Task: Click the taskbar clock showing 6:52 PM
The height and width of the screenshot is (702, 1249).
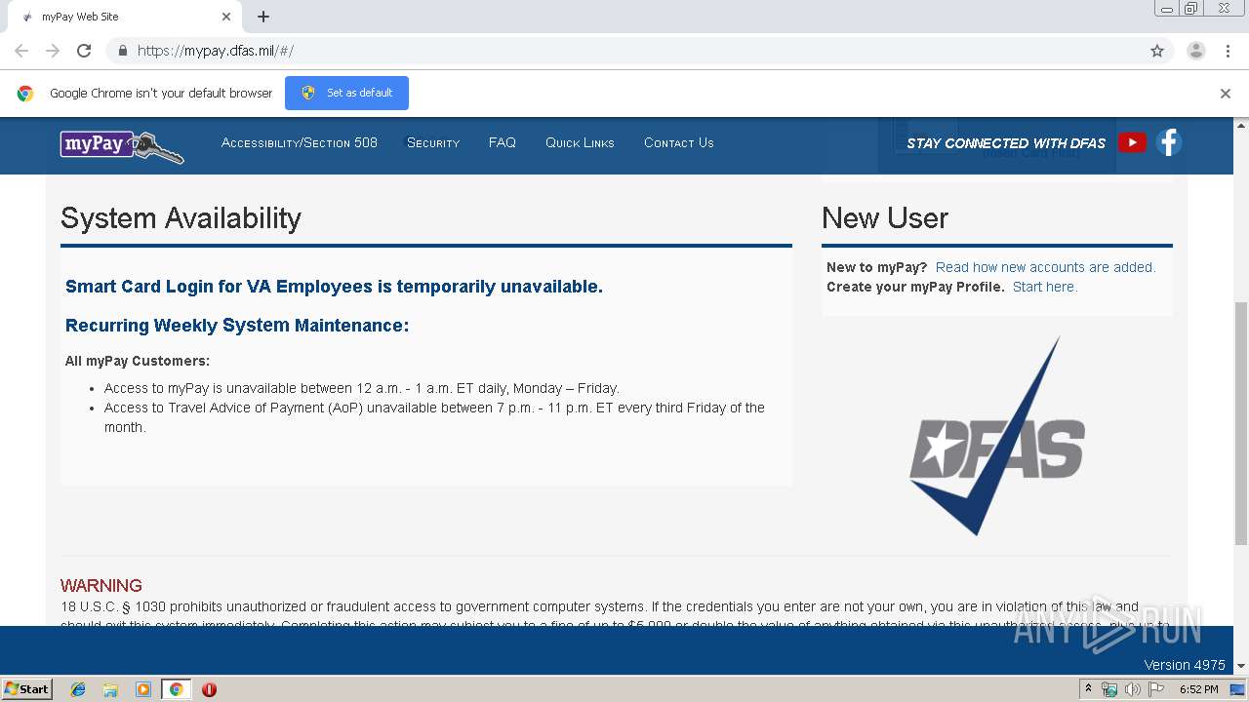Action: pos(1198,689)
